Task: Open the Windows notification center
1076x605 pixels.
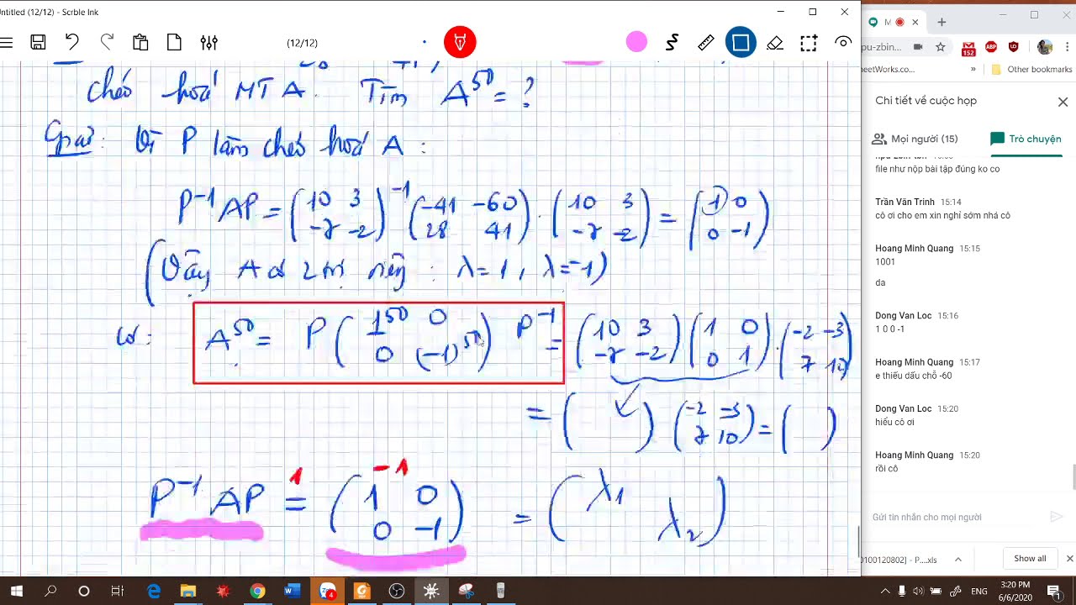Action: [x=1054, y=591]
